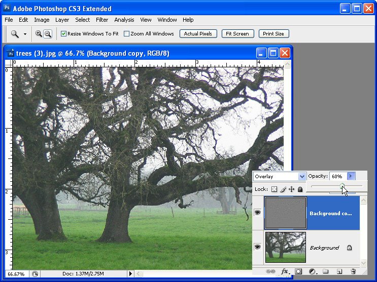Click the Fit Screen button
377x282 pixels.
[237, 33]
